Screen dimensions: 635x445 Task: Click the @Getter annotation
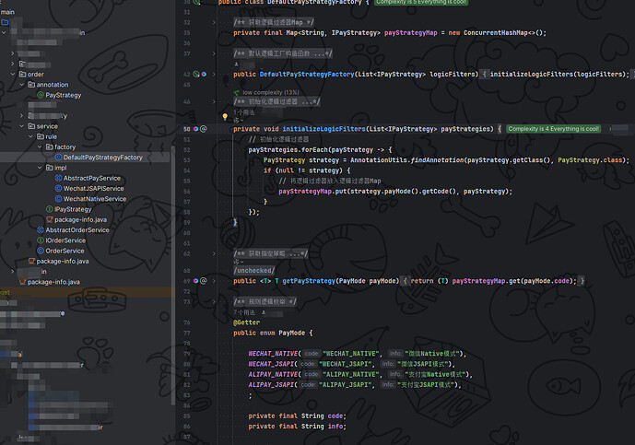point(247,322)
